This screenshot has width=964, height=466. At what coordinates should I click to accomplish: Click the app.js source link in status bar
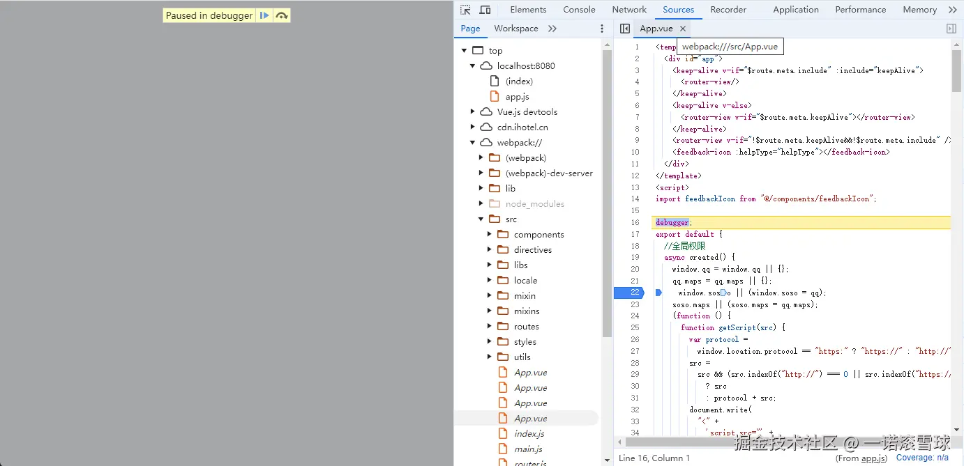point(873,458)
